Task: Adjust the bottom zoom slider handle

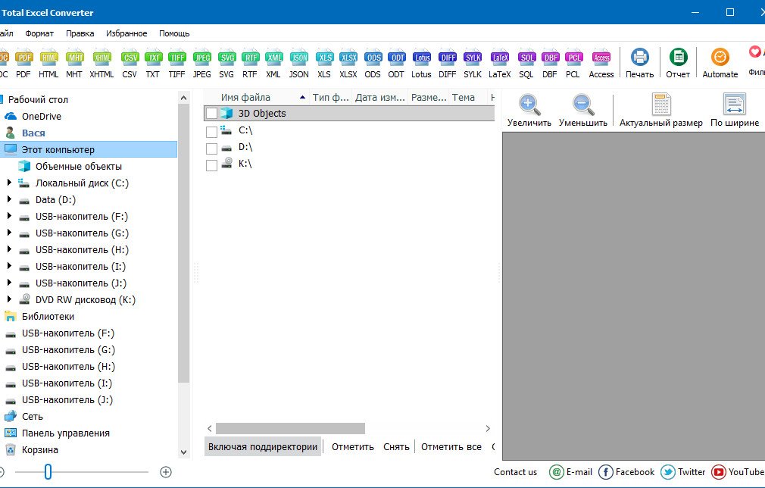Action: click(x=48, y=472)
